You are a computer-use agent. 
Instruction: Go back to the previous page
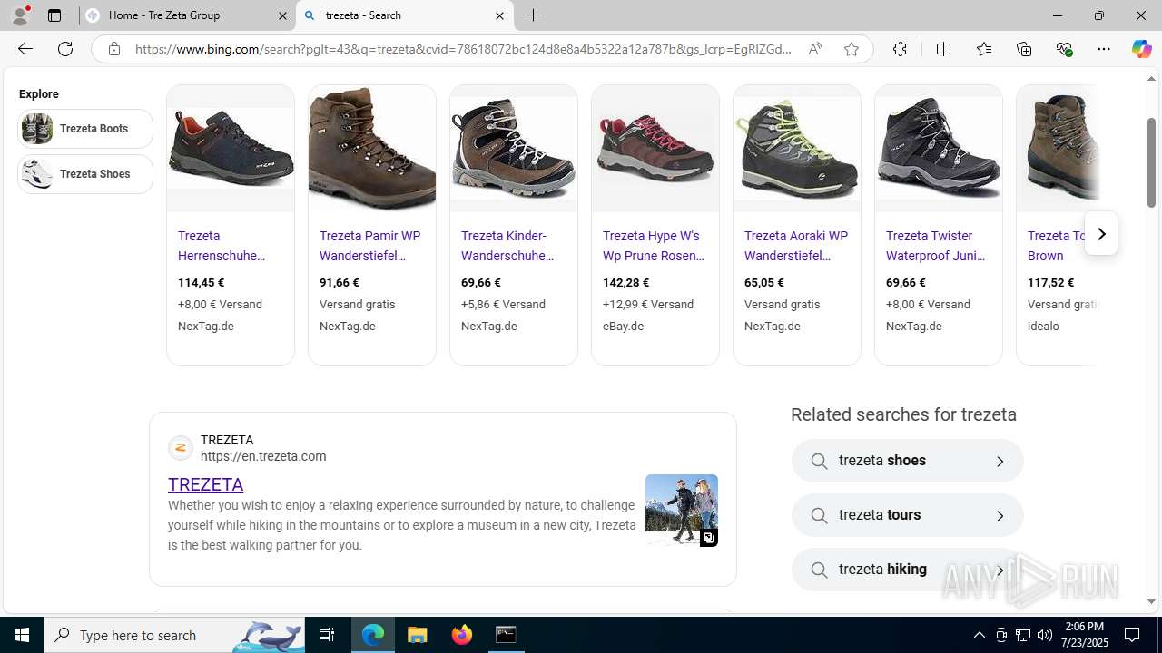pyautogui.click(x=25, y=49)
